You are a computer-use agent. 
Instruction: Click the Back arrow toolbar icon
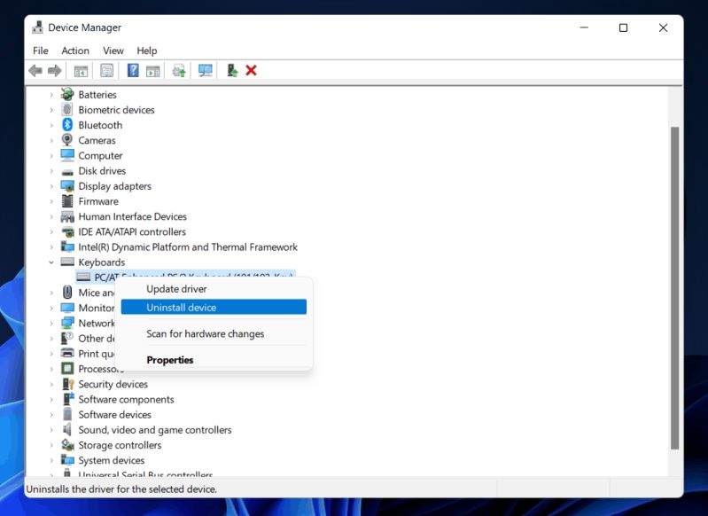(35, 71)
